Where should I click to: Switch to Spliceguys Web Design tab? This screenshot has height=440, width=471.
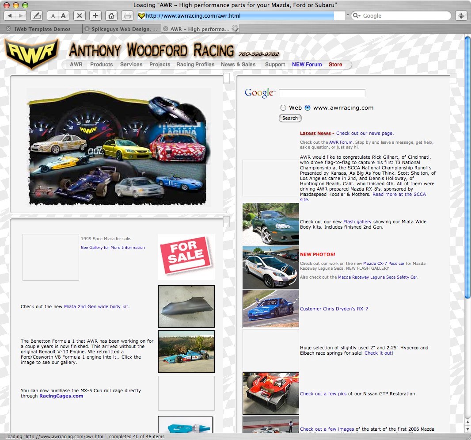124,29
